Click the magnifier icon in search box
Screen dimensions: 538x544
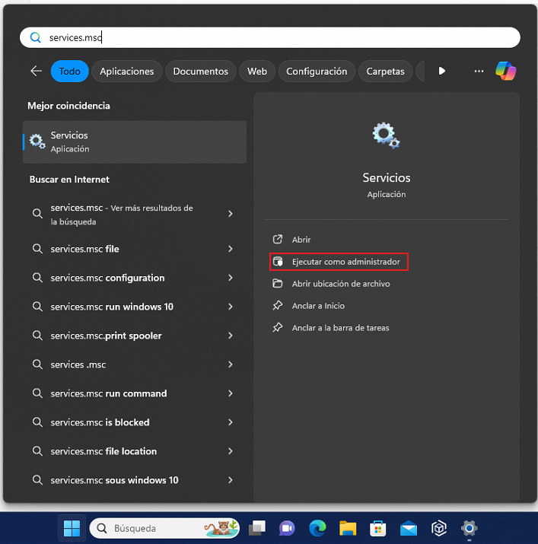[x=36, y=37]
